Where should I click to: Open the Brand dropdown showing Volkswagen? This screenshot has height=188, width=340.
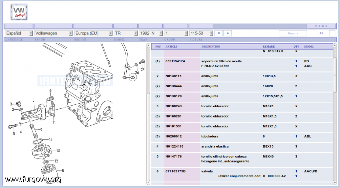53,33
